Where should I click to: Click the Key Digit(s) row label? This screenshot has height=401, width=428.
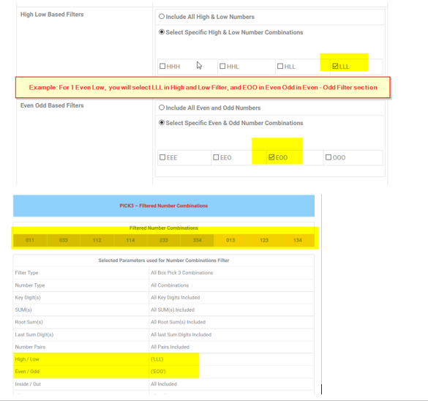point(28,298)
